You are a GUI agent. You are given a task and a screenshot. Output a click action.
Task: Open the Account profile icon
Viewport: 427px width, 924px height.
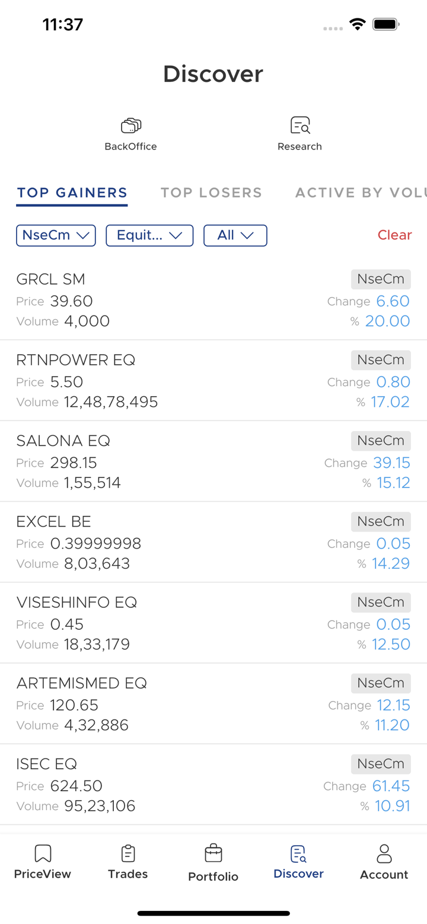pos(384,854)
